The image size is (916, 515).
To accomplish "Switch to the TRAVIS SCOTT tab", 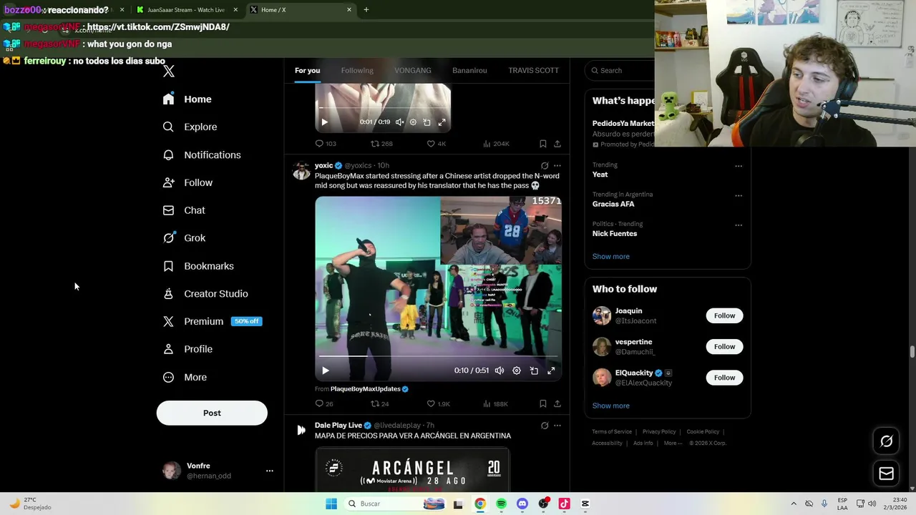I will point(533,70).
